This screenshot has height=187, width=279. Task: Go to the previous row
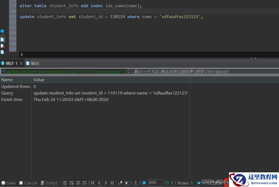99,183
